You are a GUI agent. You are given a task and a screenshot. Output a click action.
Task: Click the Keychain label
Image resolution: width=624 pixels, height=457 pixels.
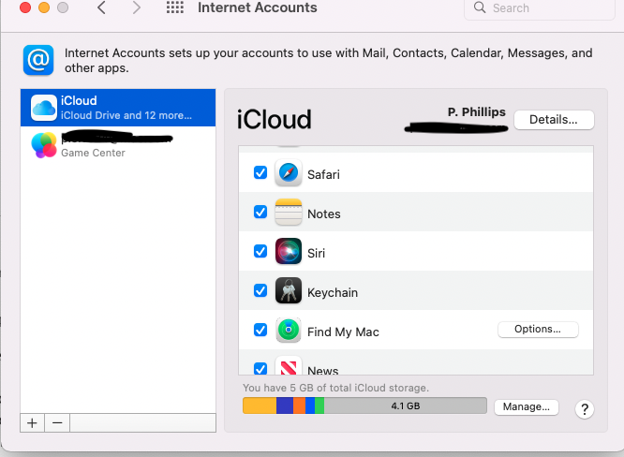point(333,293)
